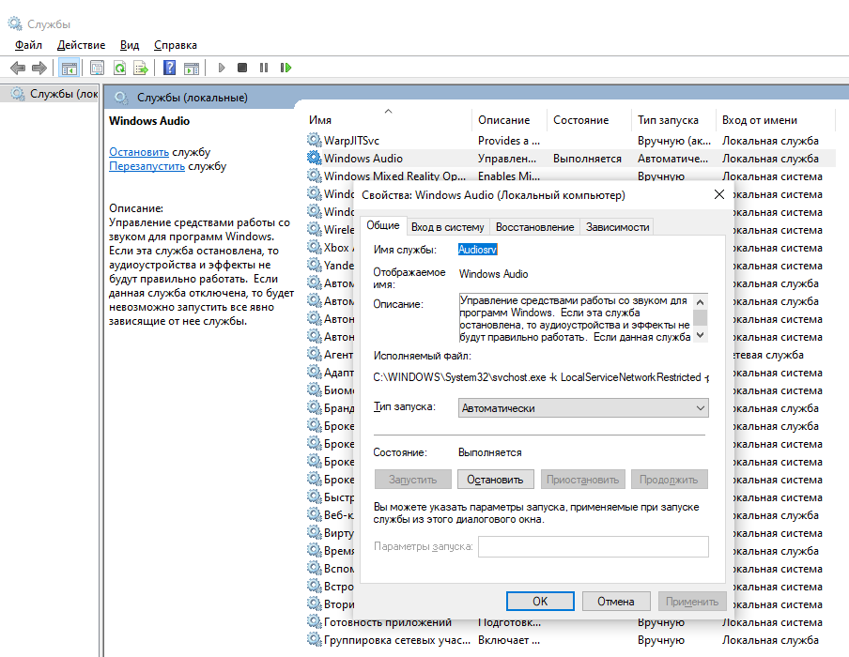Click the Продолжить button
The width and height of the screenshot is (849, 657).
670,480
